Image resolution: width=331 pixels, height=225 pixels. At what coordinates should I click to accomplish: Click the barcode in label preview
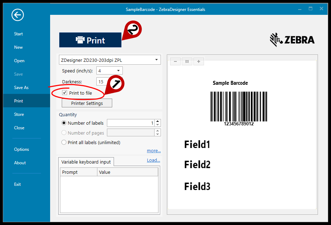click(x=239, y=107)
